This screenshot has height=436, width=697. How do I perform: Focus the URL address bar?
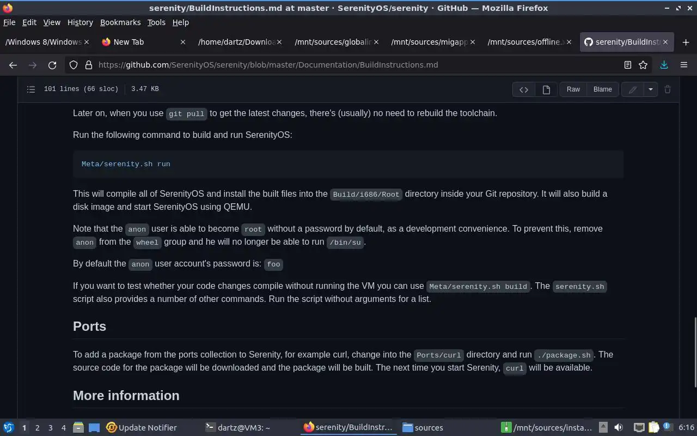tap(359, 65)
